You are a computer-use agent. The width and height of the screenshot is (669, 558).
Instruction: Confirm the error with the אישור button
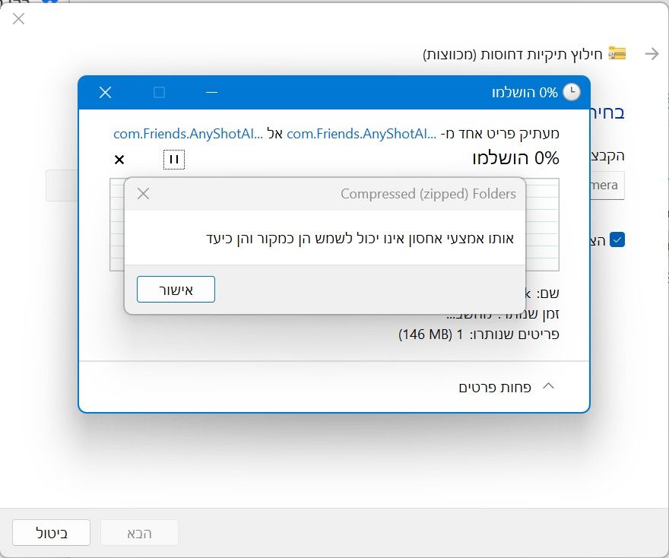tap(176, 289)
